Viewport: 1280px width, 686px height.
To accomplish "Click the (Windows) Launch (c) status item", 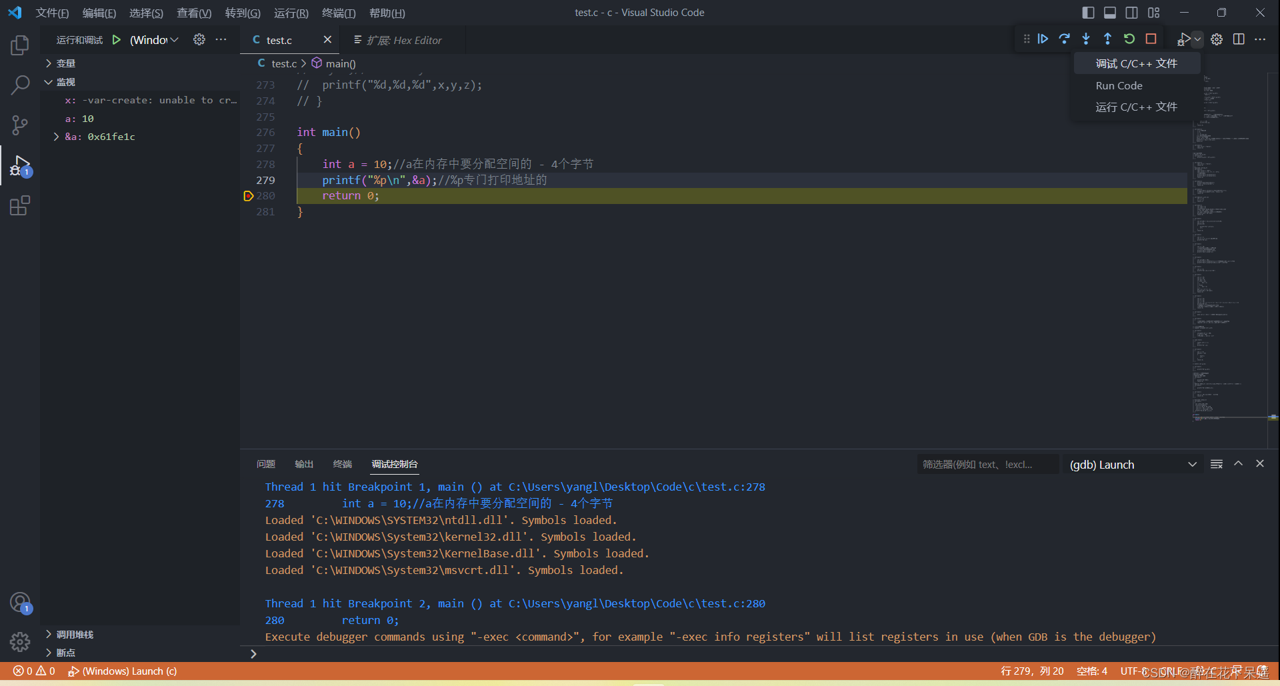I will tap(123, 671).
